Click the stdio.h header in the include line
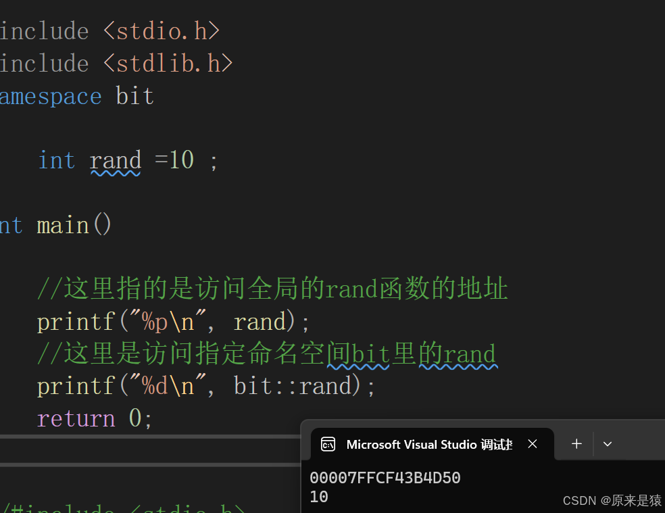Viewport: 665px width, 513px height. (162, 31)
